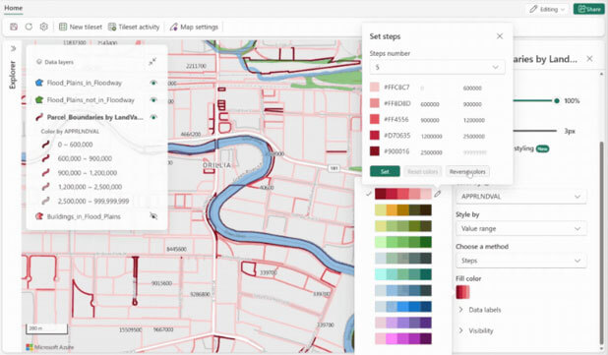Click the Refresh icon in toolbar
608x355 pixels.
point(29,27)
